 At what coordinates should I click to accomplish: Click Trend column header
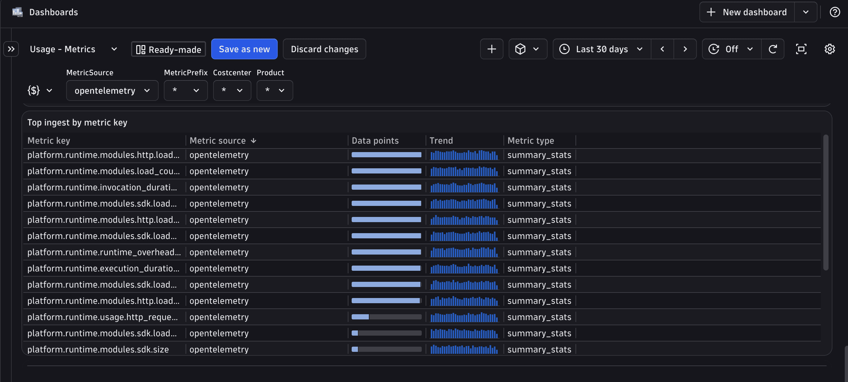pos(441,140)
